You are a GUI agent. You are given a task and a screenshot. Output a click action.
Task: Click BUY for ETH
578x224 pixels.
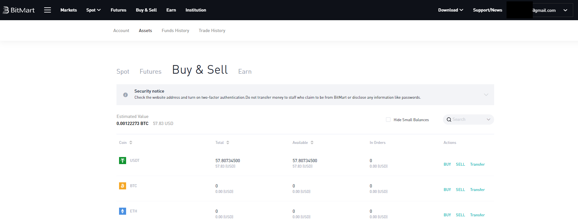tap(447, 215)
